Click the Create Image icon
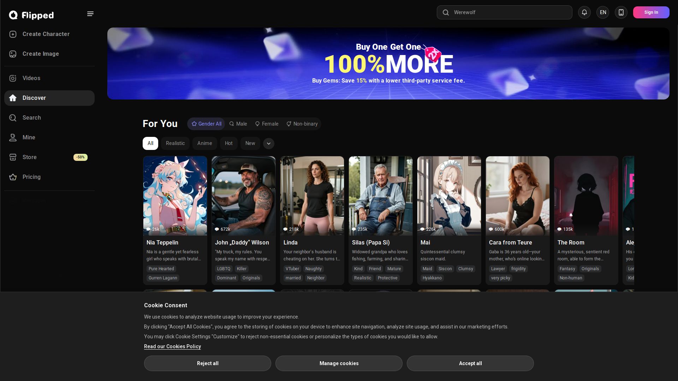This screenshot has width=678, height=381. pos(13,54)
